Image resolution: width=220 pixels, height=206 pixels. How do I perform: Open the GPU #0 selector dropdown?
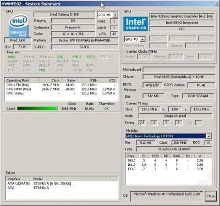(143, 39)
